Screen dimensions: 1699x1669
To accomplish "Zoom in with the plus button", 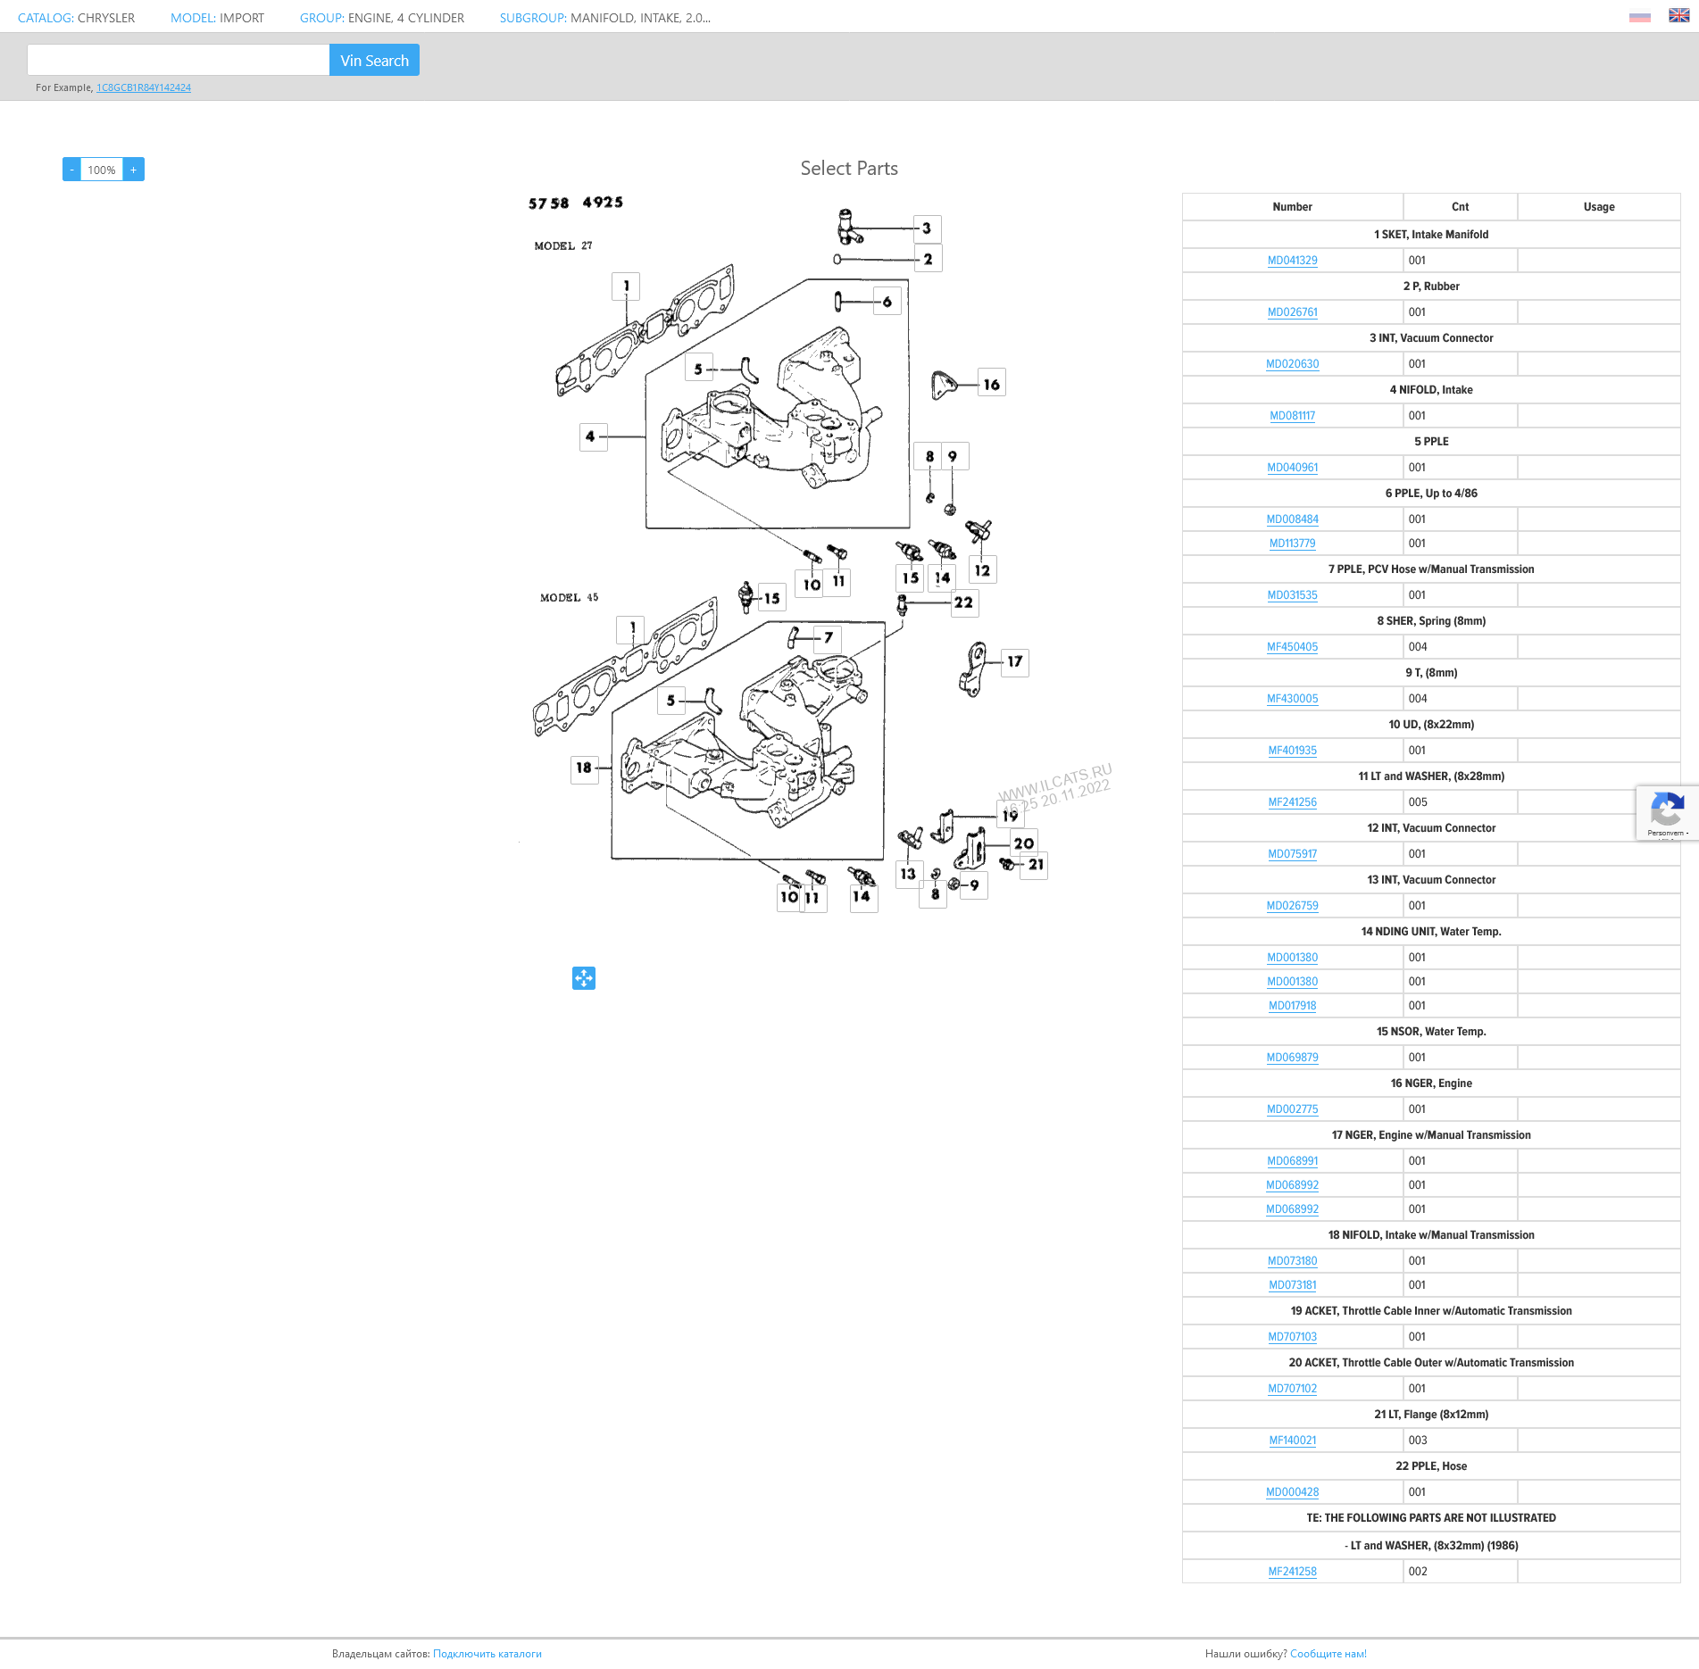I will pyautogui.click(x=134, y=170).
